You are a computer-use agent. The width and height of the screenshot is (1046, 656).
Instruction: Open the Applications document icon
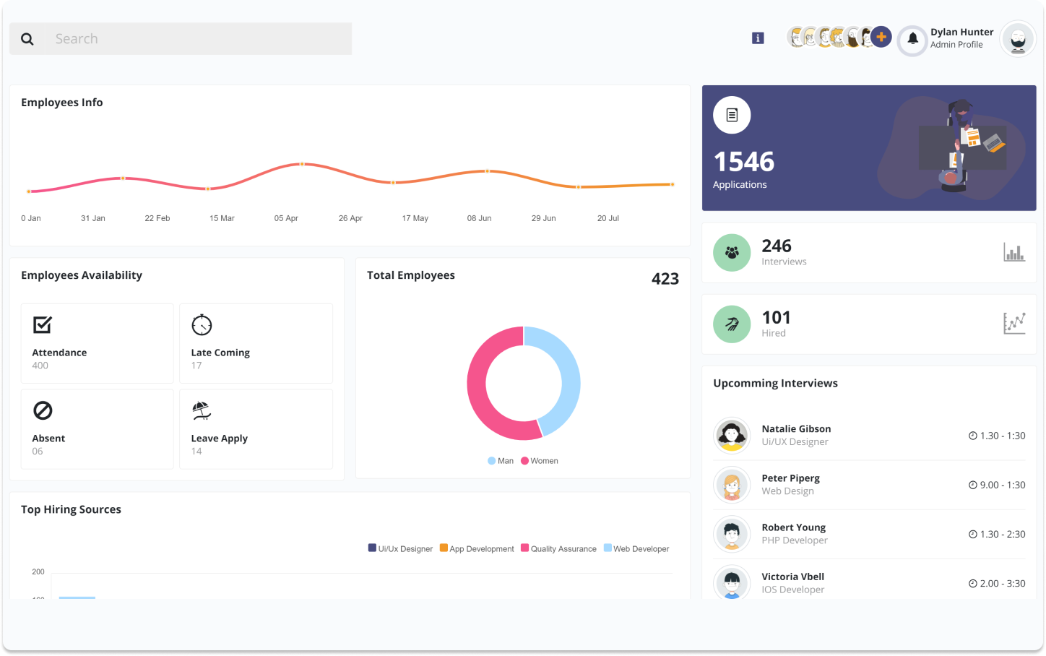tap(732, 115)
